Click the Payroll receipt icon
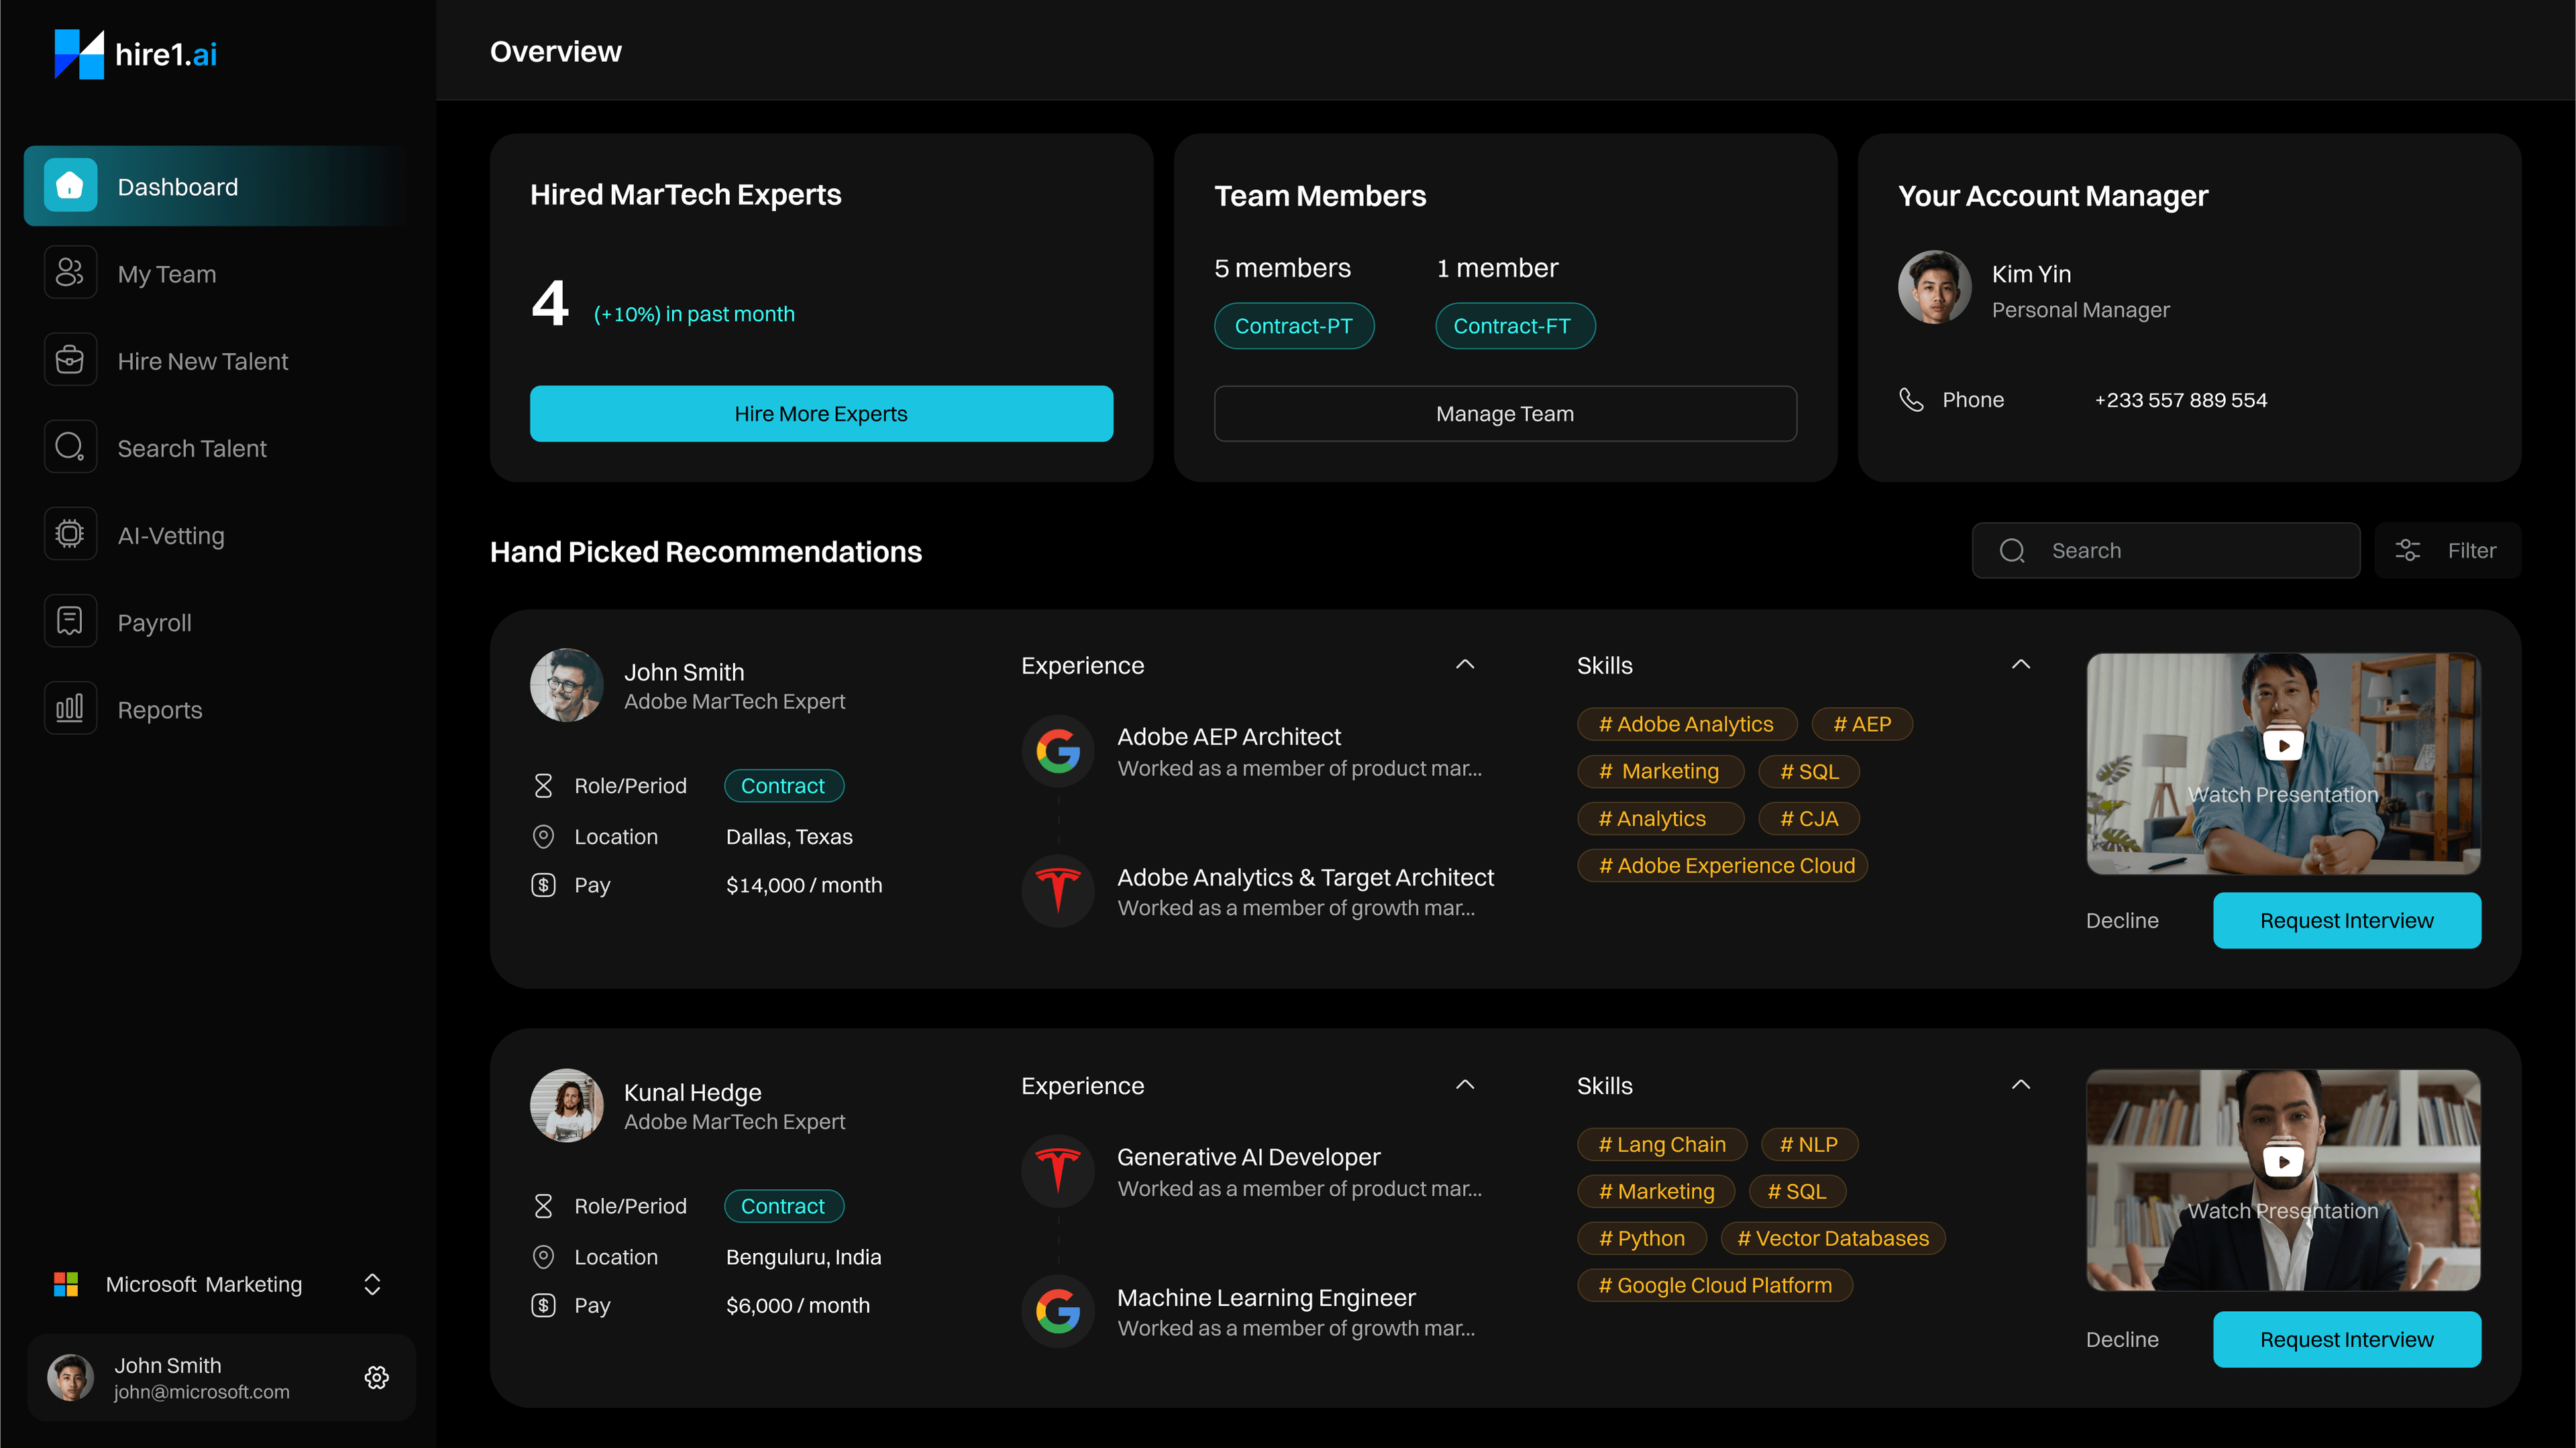2576x1448 pixels. 70,621
